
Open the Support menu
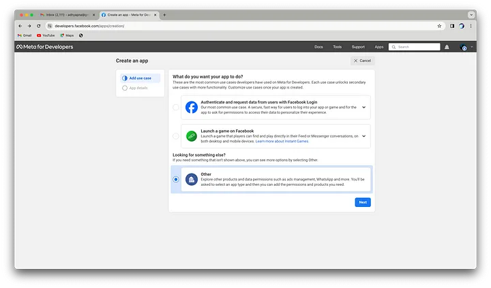358,47
